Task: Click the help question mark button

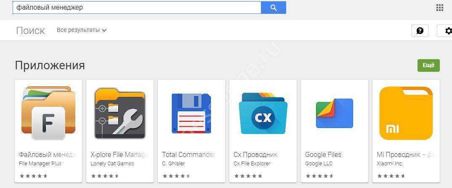Action: [420, 31]
